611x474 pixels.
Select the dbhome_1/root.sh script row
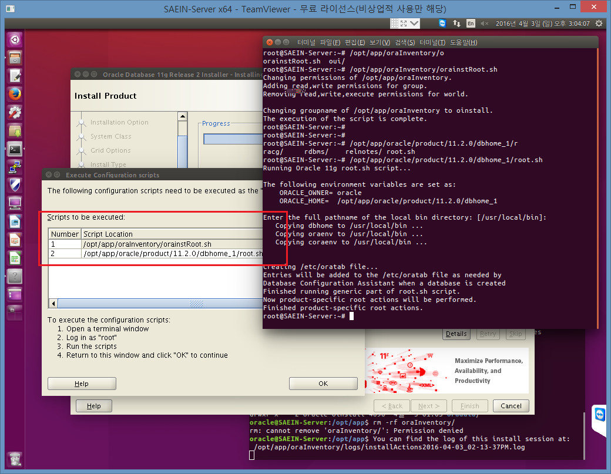coord(156,254)
